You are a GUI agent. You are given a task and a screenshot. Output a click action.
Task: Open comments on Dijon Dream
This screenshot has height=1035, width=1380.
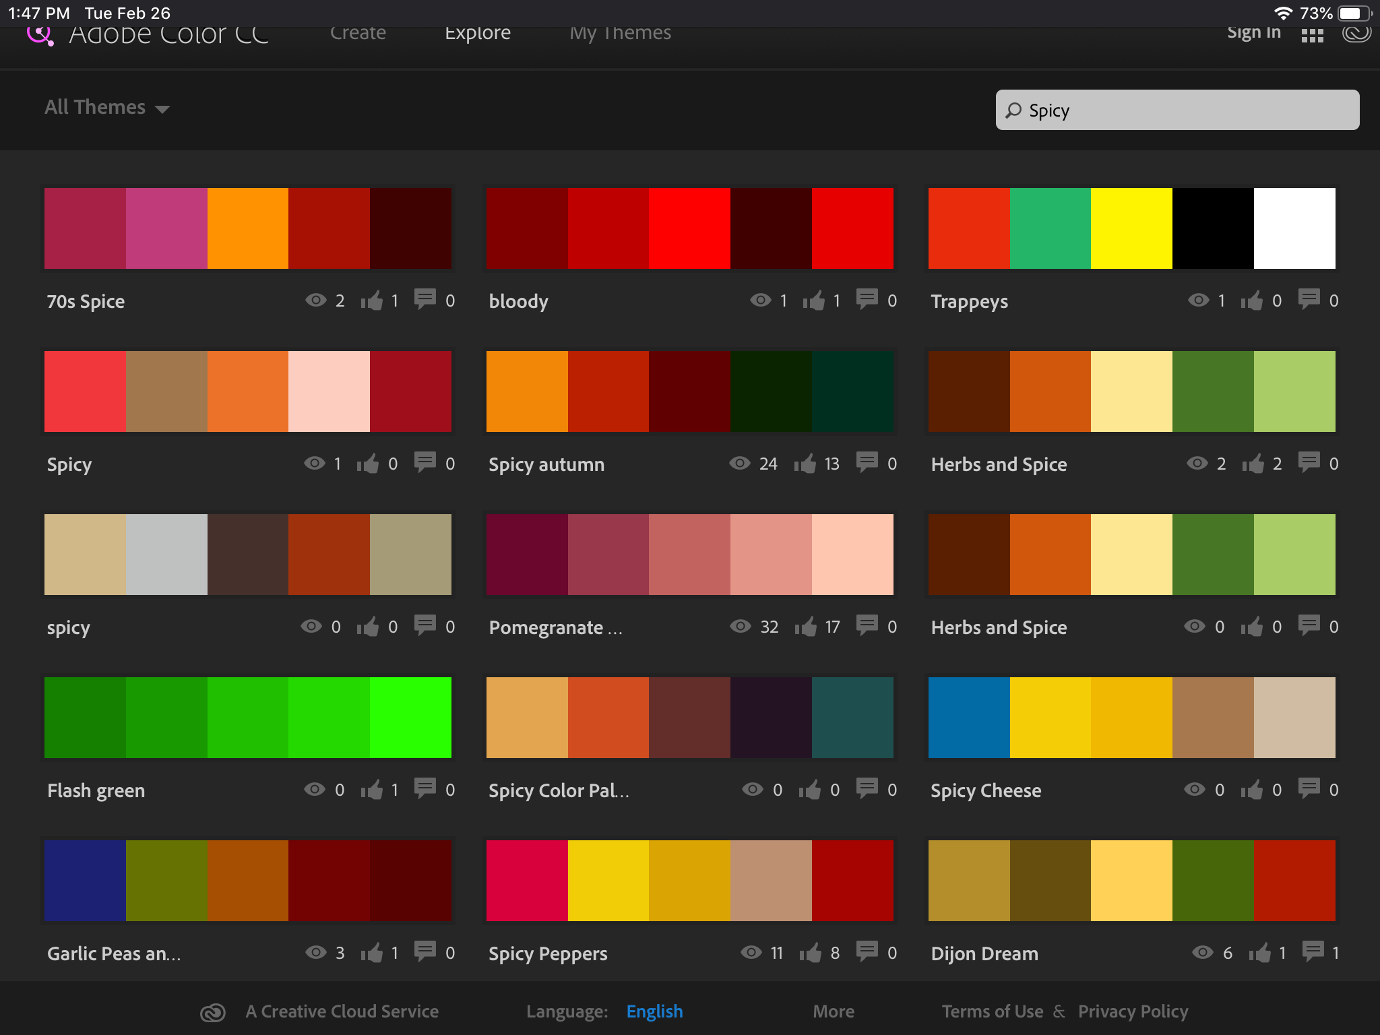(1313, 951)
